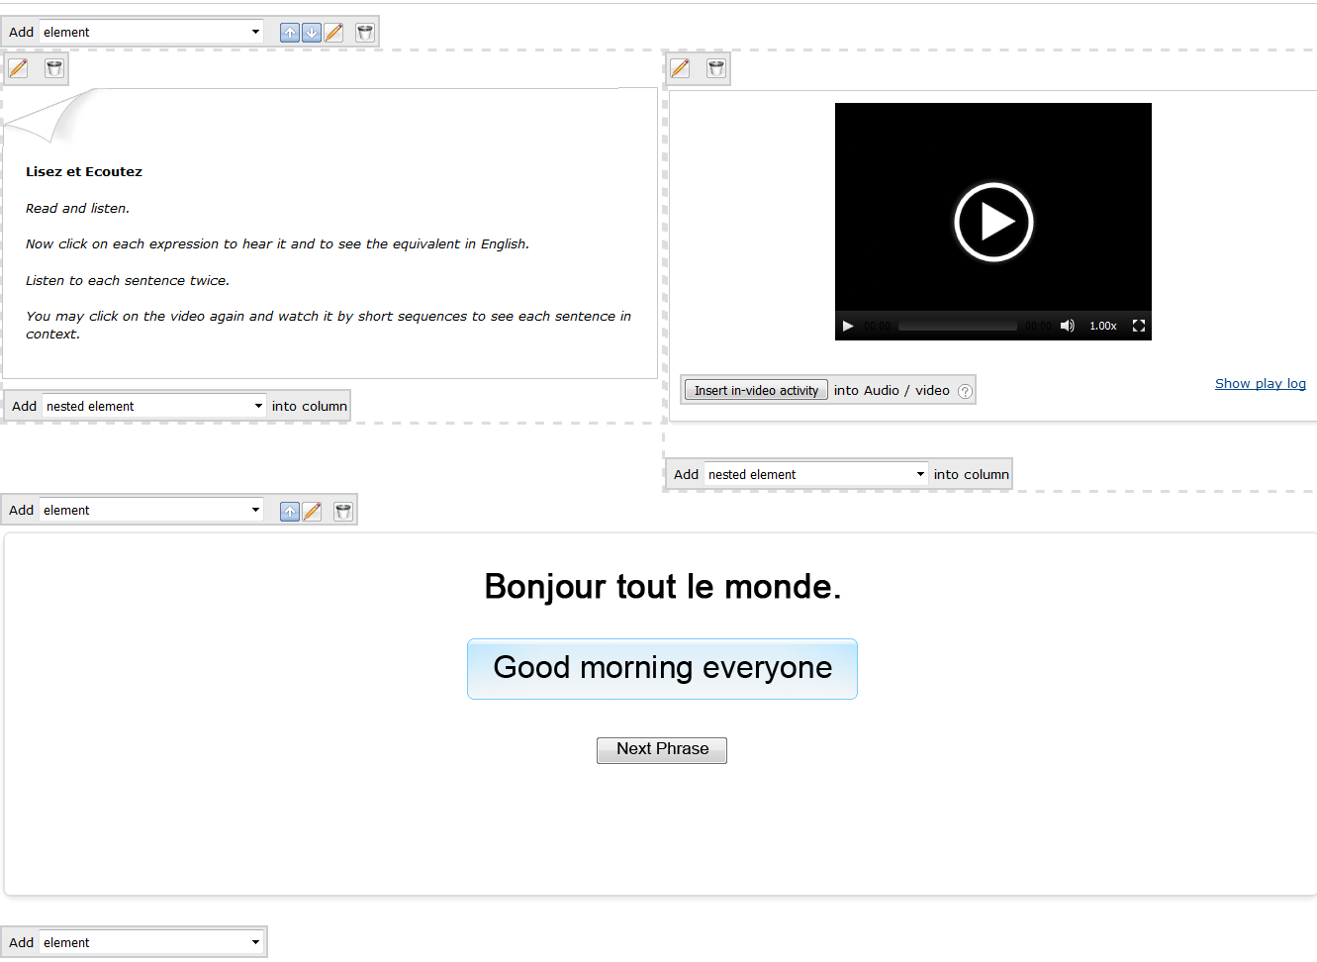The width and height of the screenshot is (1317, 962).
Task: Click the sentence starting Now click on each expression
Action: pos(277,243)
